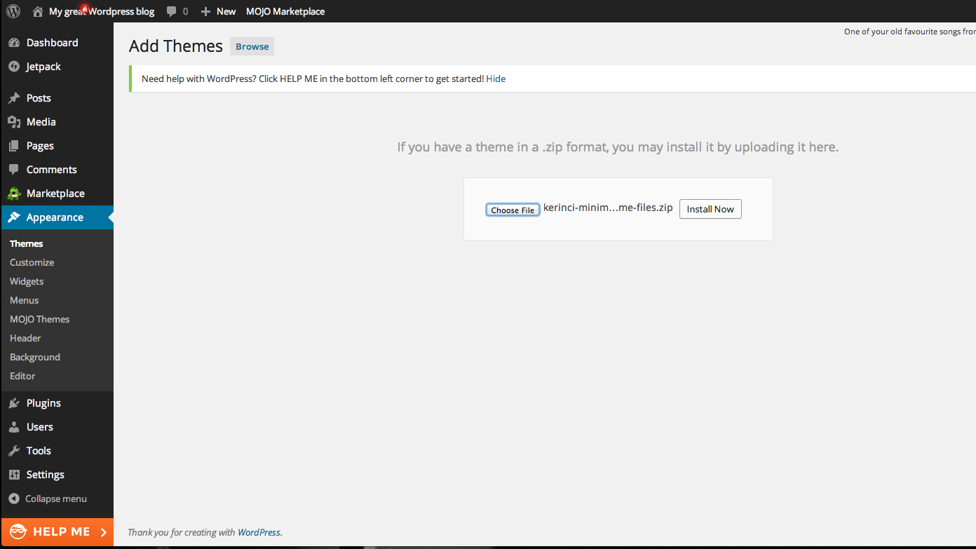Click the Settings sliders icon
976x549 pixels.
click(14, 475)
